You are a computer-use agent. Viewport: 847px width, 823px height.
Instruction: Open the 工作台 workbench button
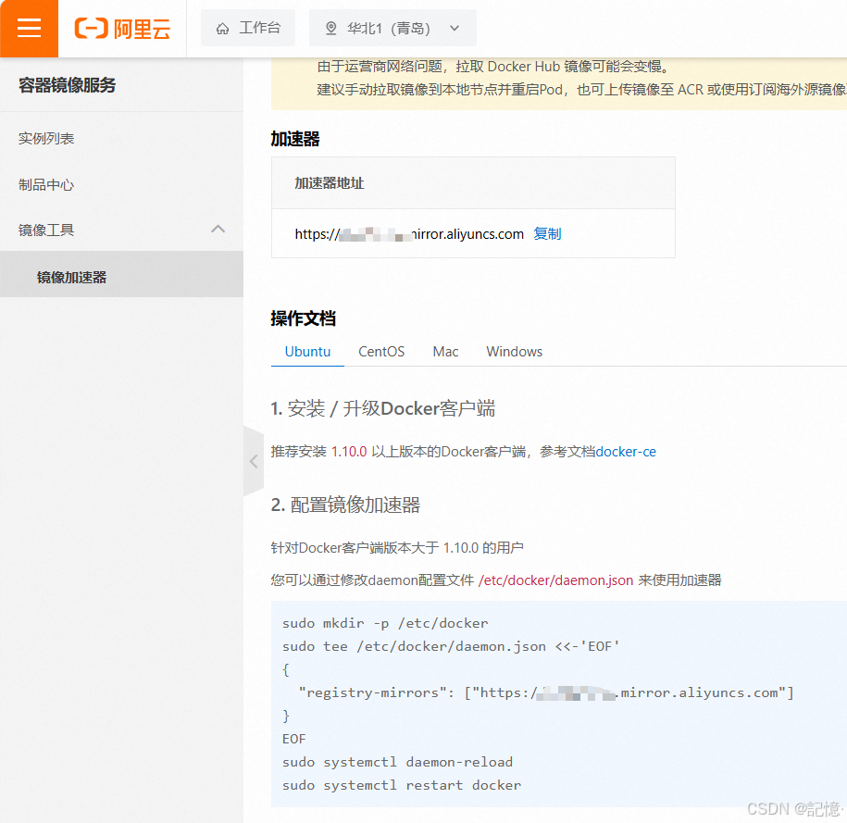click(248, 28)
